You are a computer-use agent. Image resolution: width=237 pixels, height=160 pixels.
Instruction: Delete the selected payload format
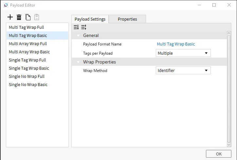click(x=19, y=17)
